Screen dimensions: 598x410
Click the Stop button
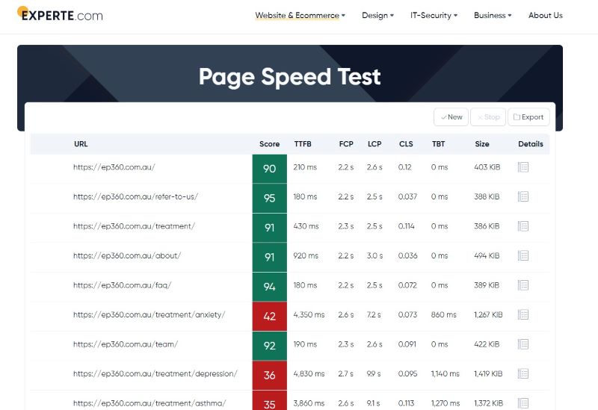point(488,117)
